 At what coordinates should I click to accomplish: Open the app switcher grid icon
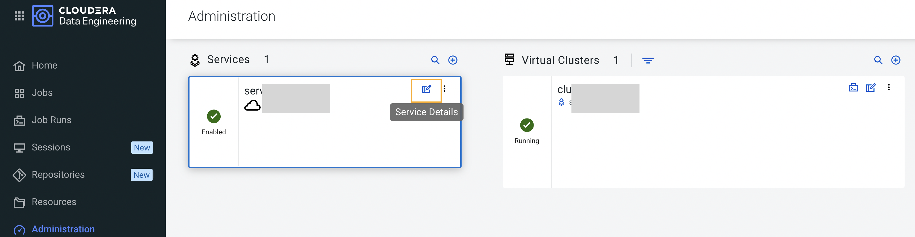(x=19, y=16)
